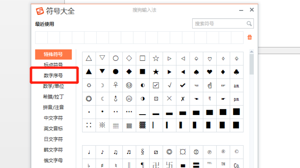This screenshot has height=168, width=300.
Task: Clear recently used symbols with trash icon
Action: [250, 37]
